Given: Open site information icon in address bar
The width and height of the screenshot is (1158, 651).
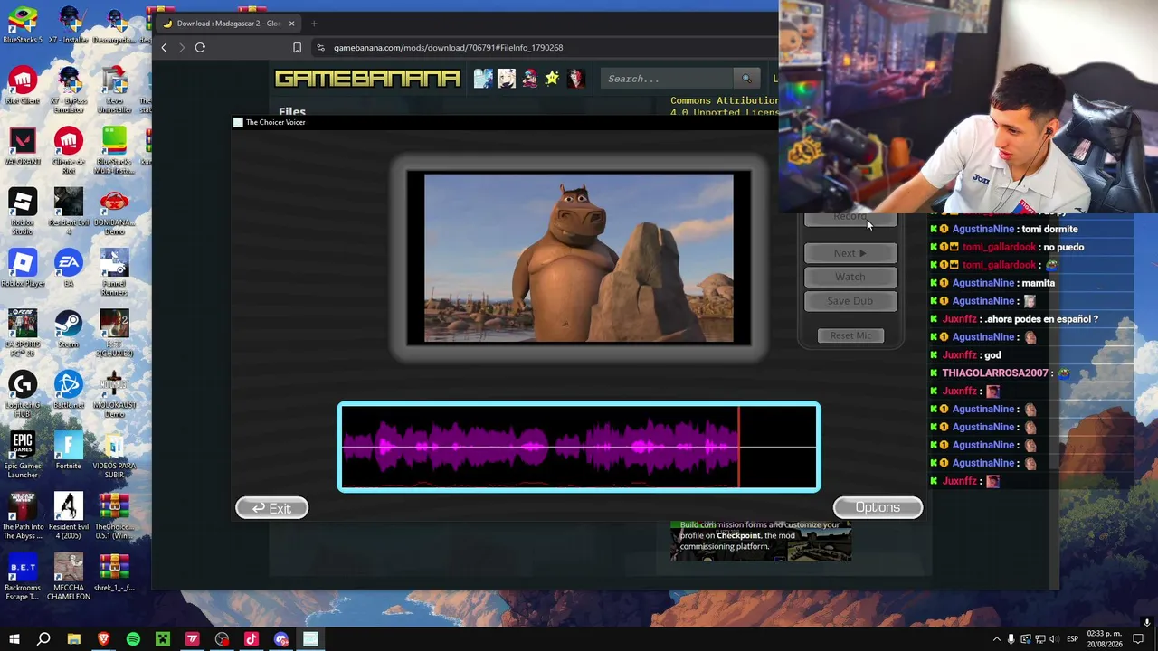Looking at the screenshot, I should (320, 47).
